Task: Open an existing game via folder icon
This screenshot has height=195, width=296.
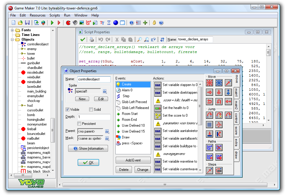Action: (x=20, y=23)
